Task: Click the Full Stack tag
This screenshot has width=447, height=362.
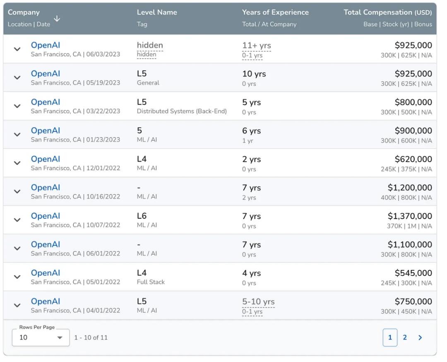Action: coord(151,282)
